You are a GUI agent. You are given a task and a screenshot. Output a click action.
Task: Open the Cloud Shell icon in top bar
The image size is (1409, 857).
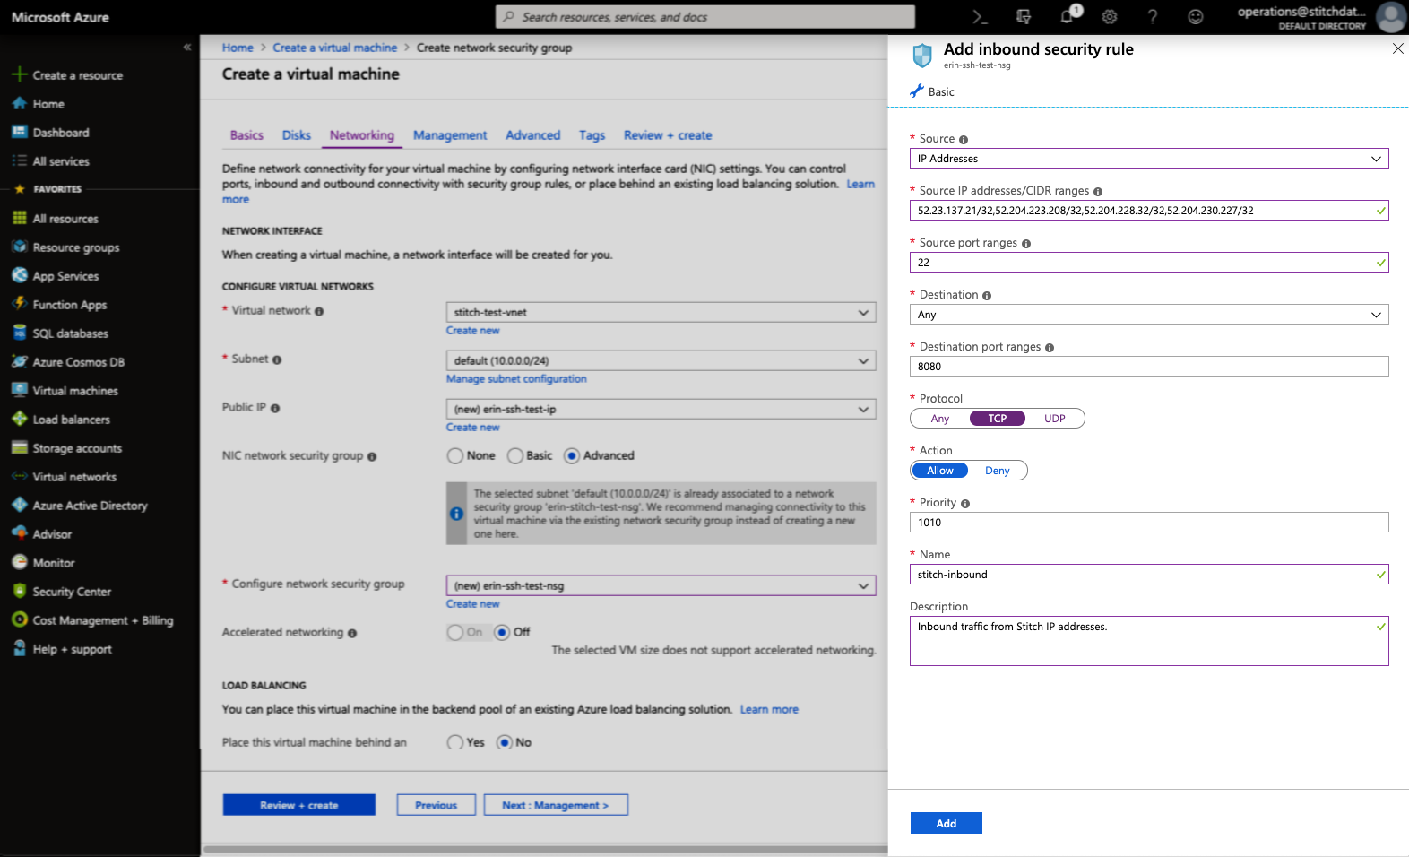[980, 17]
